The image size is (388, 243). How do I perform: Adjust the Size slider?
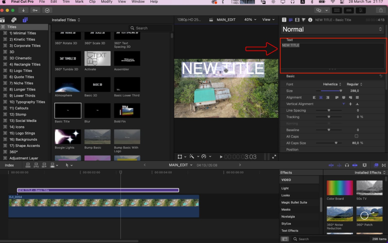click(x=329, y=91)
